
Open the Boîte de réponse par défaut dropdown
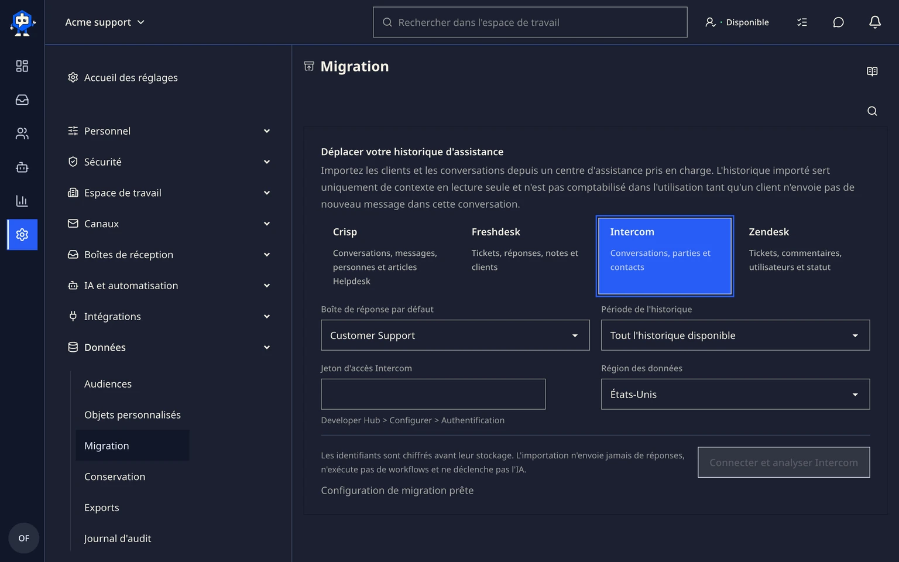455,335
